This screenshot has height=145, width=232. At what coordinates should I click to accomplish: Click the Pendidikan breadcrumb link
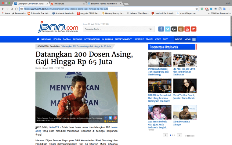point(55,46)
